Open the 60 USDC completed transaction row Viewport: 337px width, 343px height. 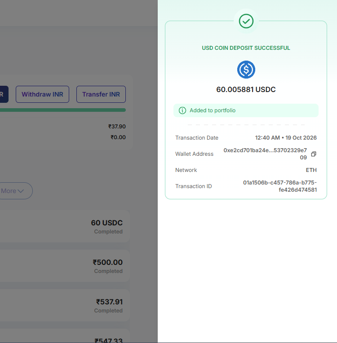[x=65, y=226]
